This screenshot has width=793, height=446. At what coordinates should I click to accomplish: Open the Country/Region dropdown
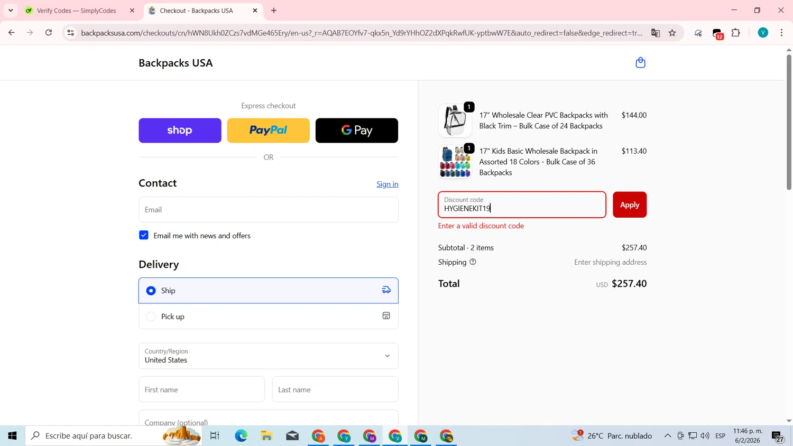pyautogui.click(x=269, y=356)
